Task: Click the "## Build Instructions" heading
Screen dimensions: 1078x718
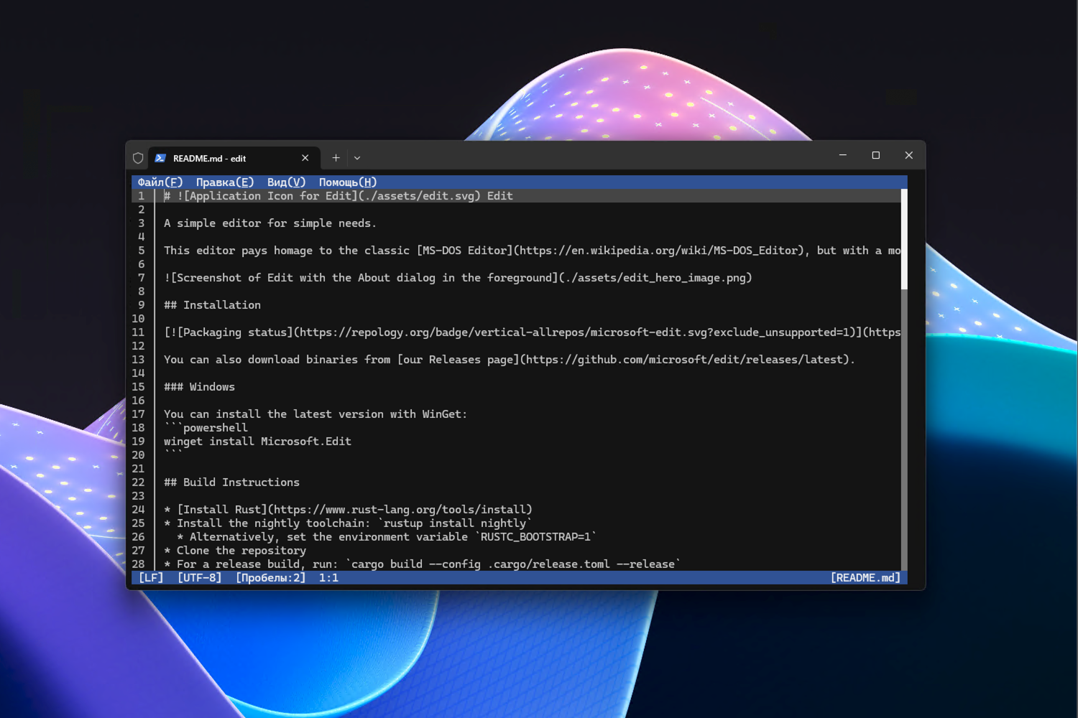Action: pos(231,482)
